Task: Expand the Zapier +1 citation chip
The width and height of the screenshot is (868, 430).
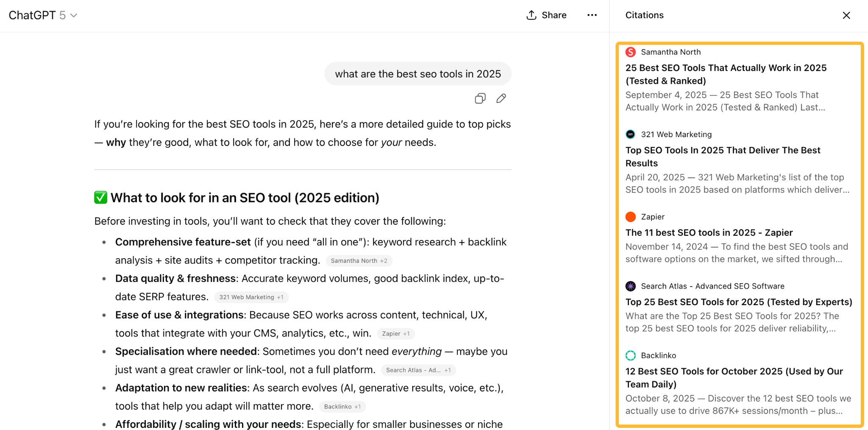Action: pyautogui.click(x=395, y=334)
